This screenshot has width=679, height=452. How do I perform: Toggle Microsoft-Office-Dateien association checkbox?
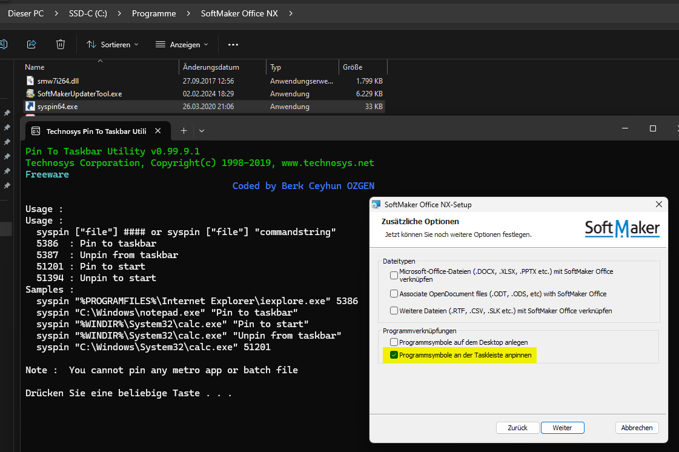[x=394, y=275]
